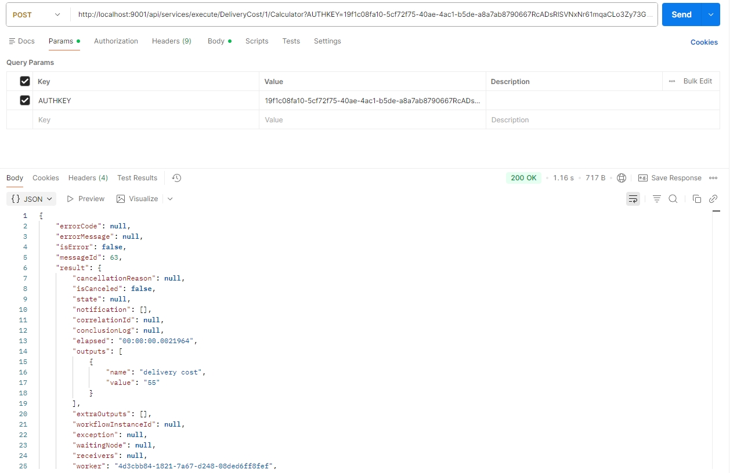Click the filter response icon
The height and width of the screenshot is (473, 737).
(657, 199)
